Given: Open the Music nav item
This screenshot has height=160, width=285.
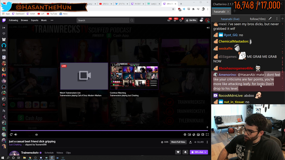Looking at the screenshot, I should [44, 20].
